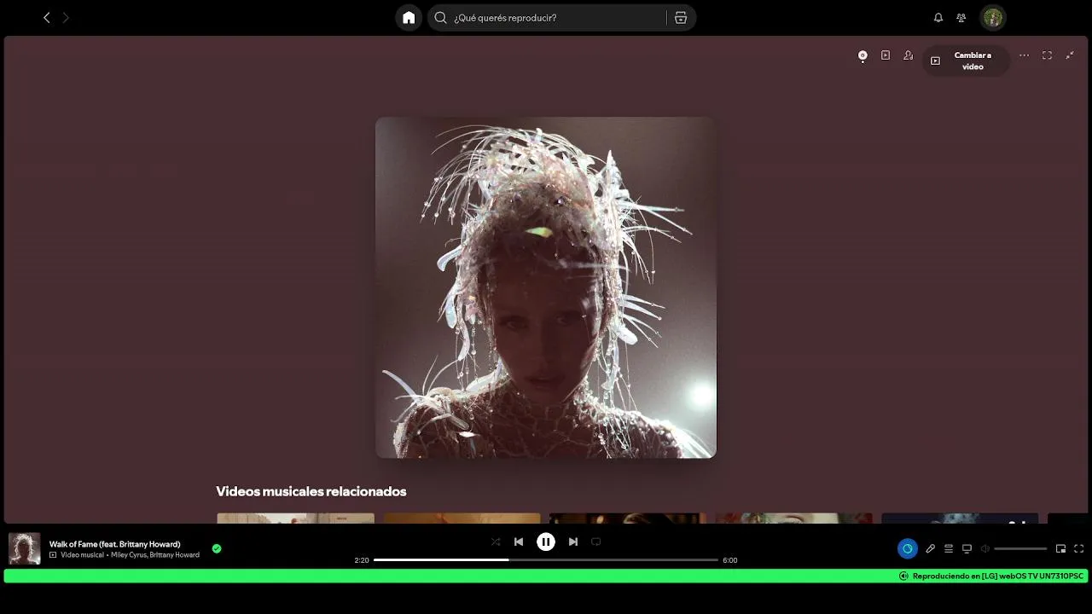Adjust the volume slider
The width and height of the screenshot is (1092, 614).
(1020, 548)
